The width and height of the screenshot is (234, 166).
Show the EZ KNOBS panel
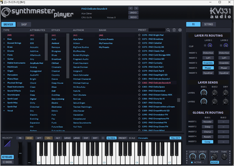pos(8,162)
